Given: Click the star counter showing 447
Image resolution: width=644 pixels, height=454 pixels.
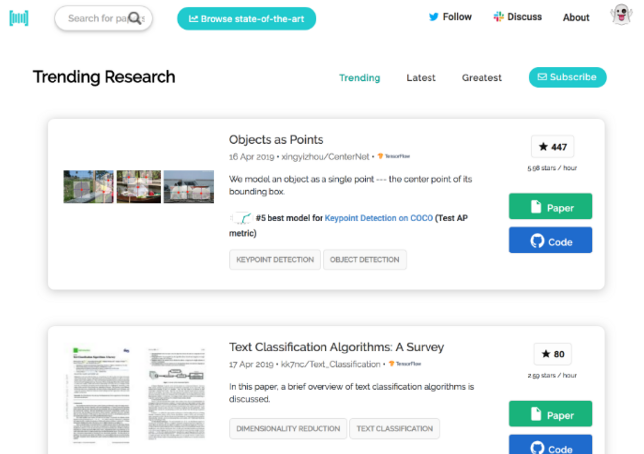Looking at the screenshot, I should tap(552, 147).
